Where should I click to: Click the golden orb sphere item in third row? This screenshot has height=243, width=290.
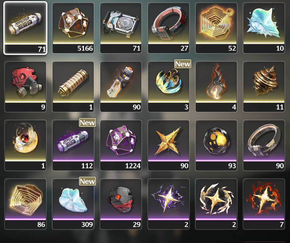[25, 145]
